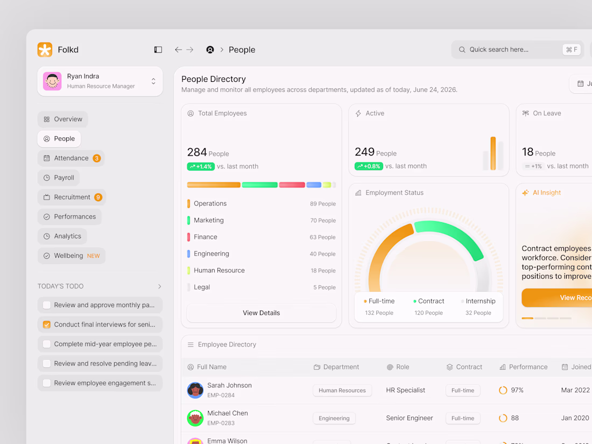This screenshot has width=592, height=444.
Task: Open the Overview menu item
Action: (x=62, y=119)
